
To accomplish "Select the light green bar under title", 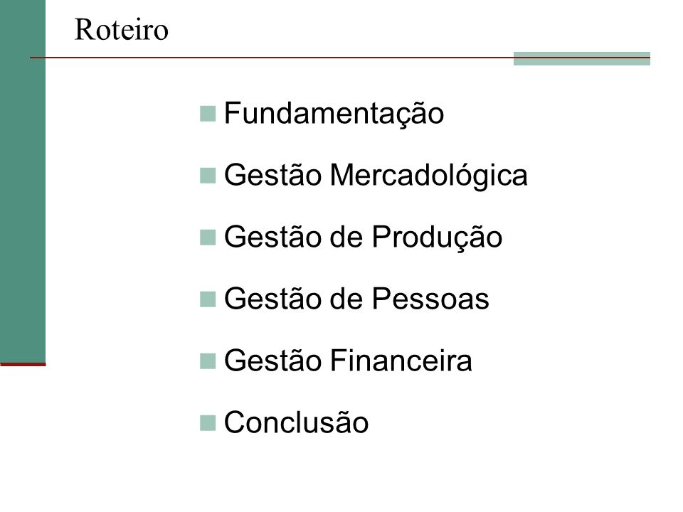I will click(581, 58).
